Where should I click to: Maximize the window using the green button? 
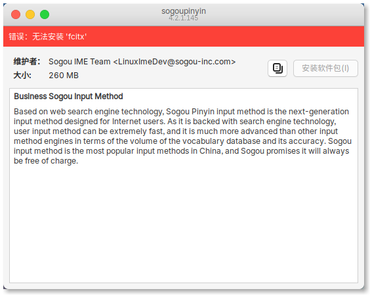pos(45,14)
